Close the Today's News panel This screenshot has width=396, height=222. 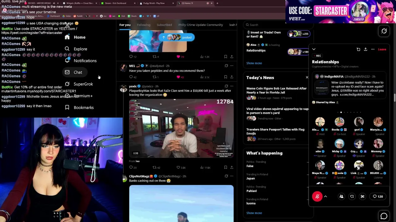tap(307, 77)
